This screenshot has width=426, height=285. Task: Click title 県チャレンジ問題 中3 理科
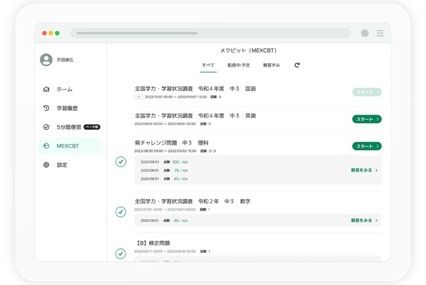(x=172, y=143)
